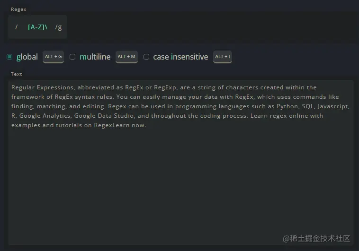Click the ALT + I shortcut badge
The image size is (359, 251).
(x=222, y=57)
